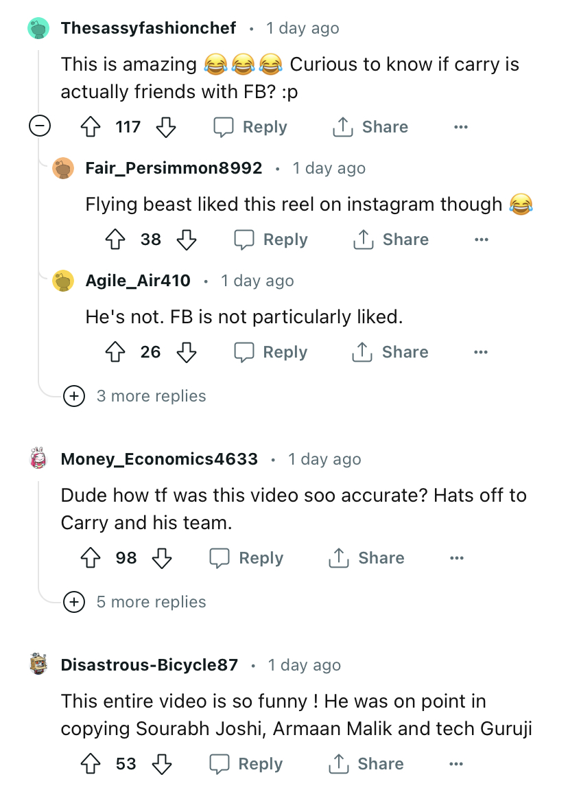This screenshot has width=568, height=790.
Task: Downvote Disastrous-Bicycle87's comment
Action: [x=162, y=764]
